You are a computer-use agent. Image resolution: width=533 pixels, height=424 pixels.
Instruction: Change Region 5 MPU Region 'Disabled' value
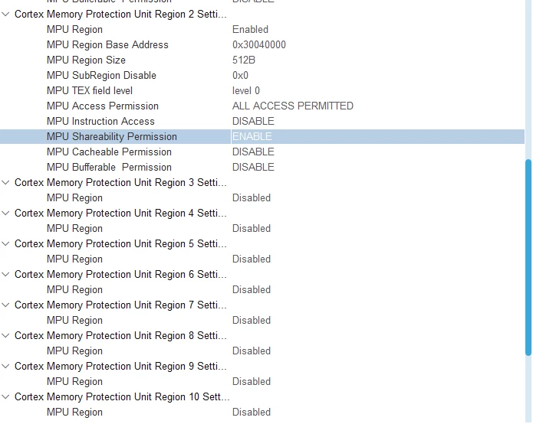point(252,259)
